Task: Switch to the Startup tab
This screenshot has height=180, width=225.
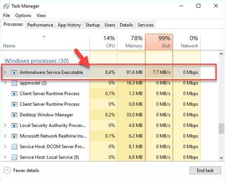Action: coord(93,25)
